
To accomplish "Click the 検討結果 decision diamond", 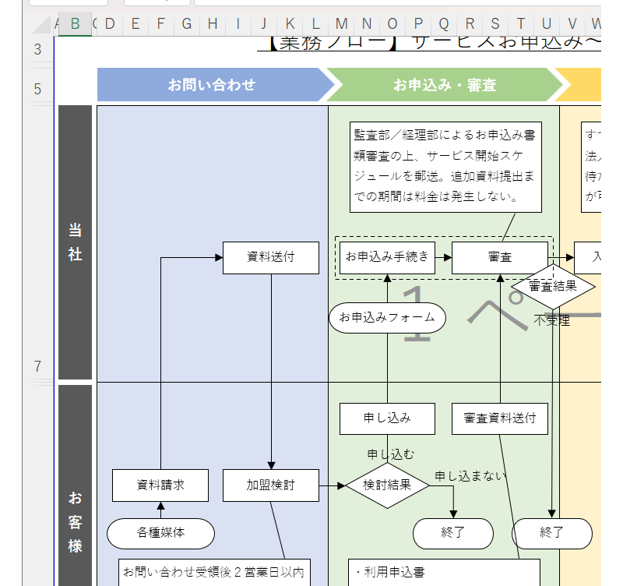I will (x=387, y=485).
